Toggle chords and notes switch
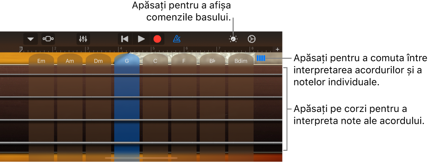Viewport: 430px width, 162px height. coord(261,59)
